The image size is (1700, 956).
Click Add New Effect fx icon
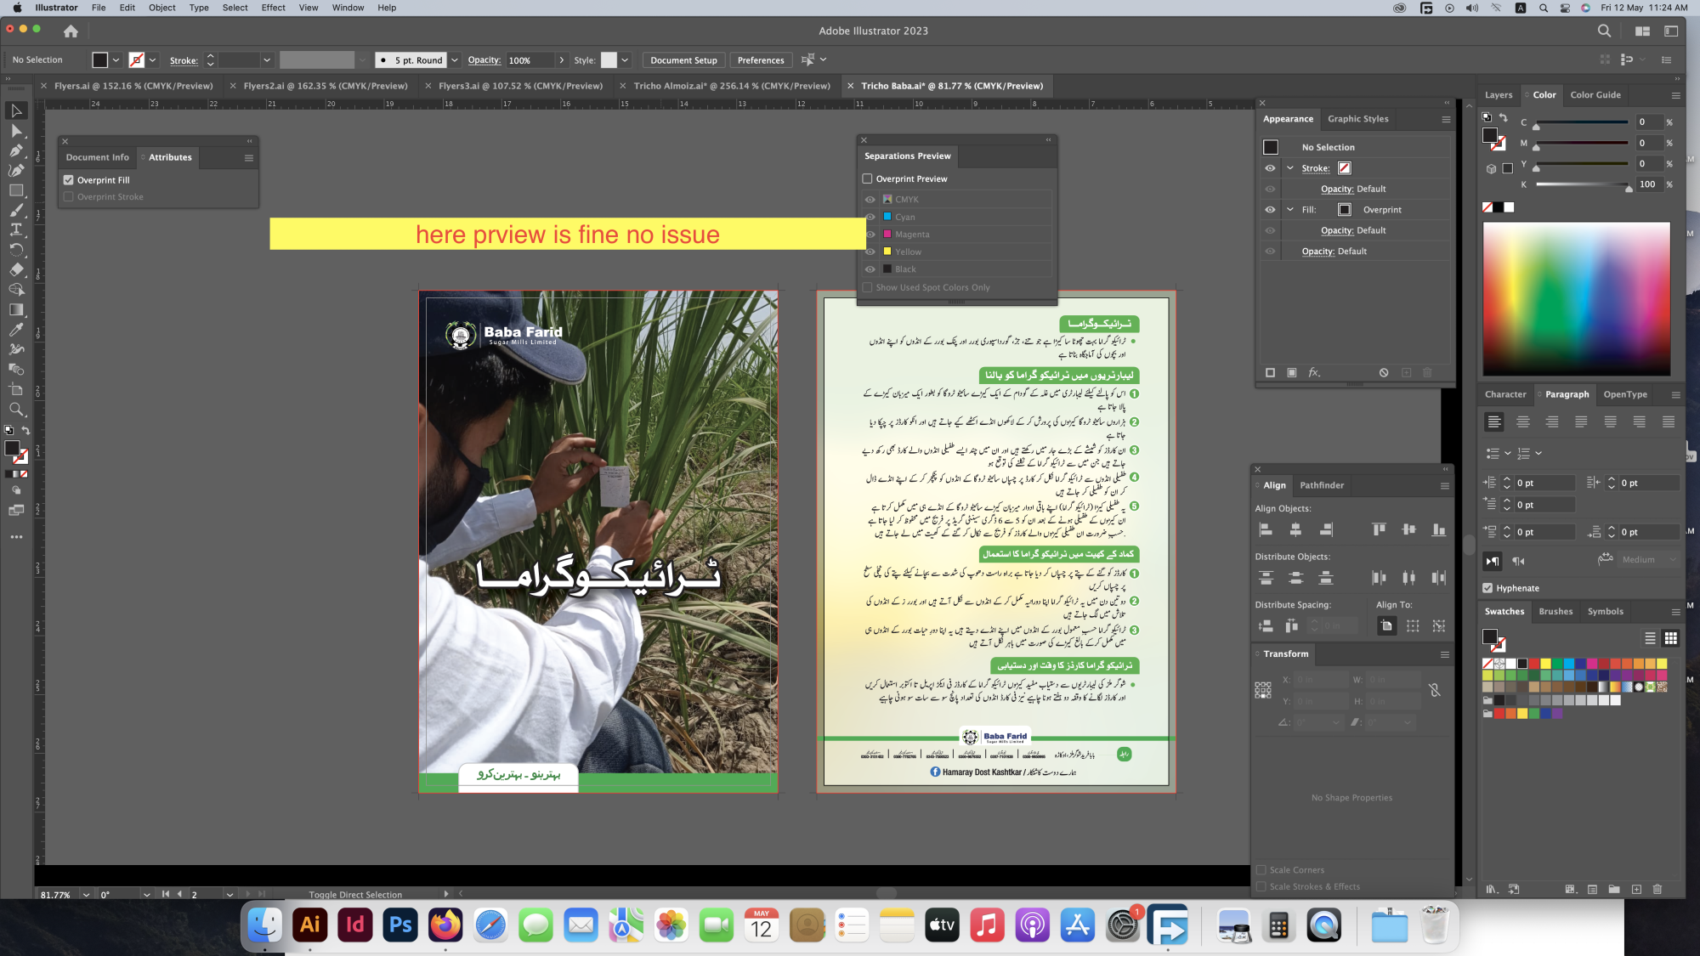coord(1314,372)
